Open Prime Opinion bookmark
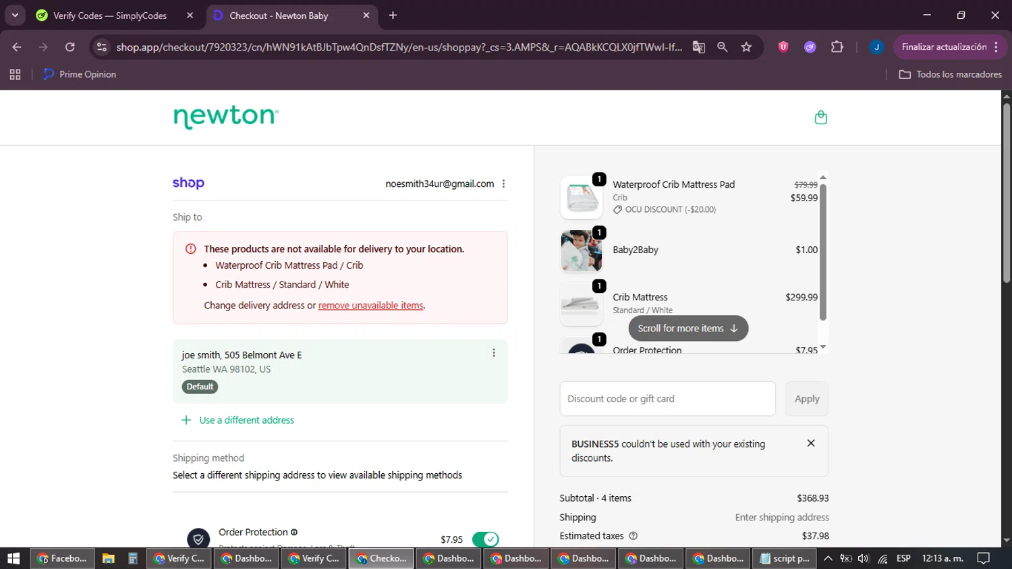Image resolution: width=1012 pixels, height=569 pixels. (80, 74)
